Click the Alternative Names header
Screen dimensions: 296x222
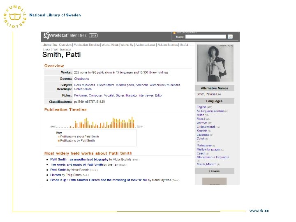pos(215,88)
